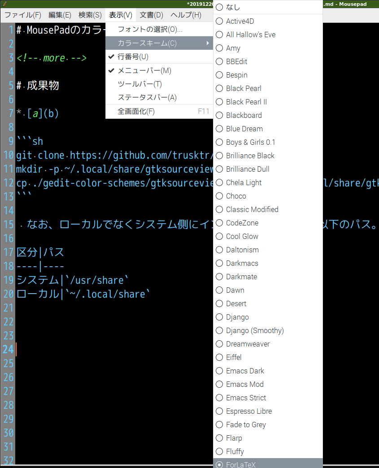Select the Darkmate scheme

pyautogui.click(x=268, y=277)
